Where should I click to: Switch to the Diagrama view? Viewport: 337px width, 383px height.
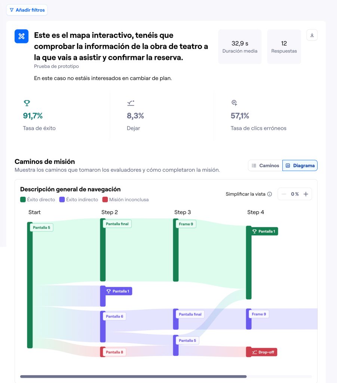point(300,165)
